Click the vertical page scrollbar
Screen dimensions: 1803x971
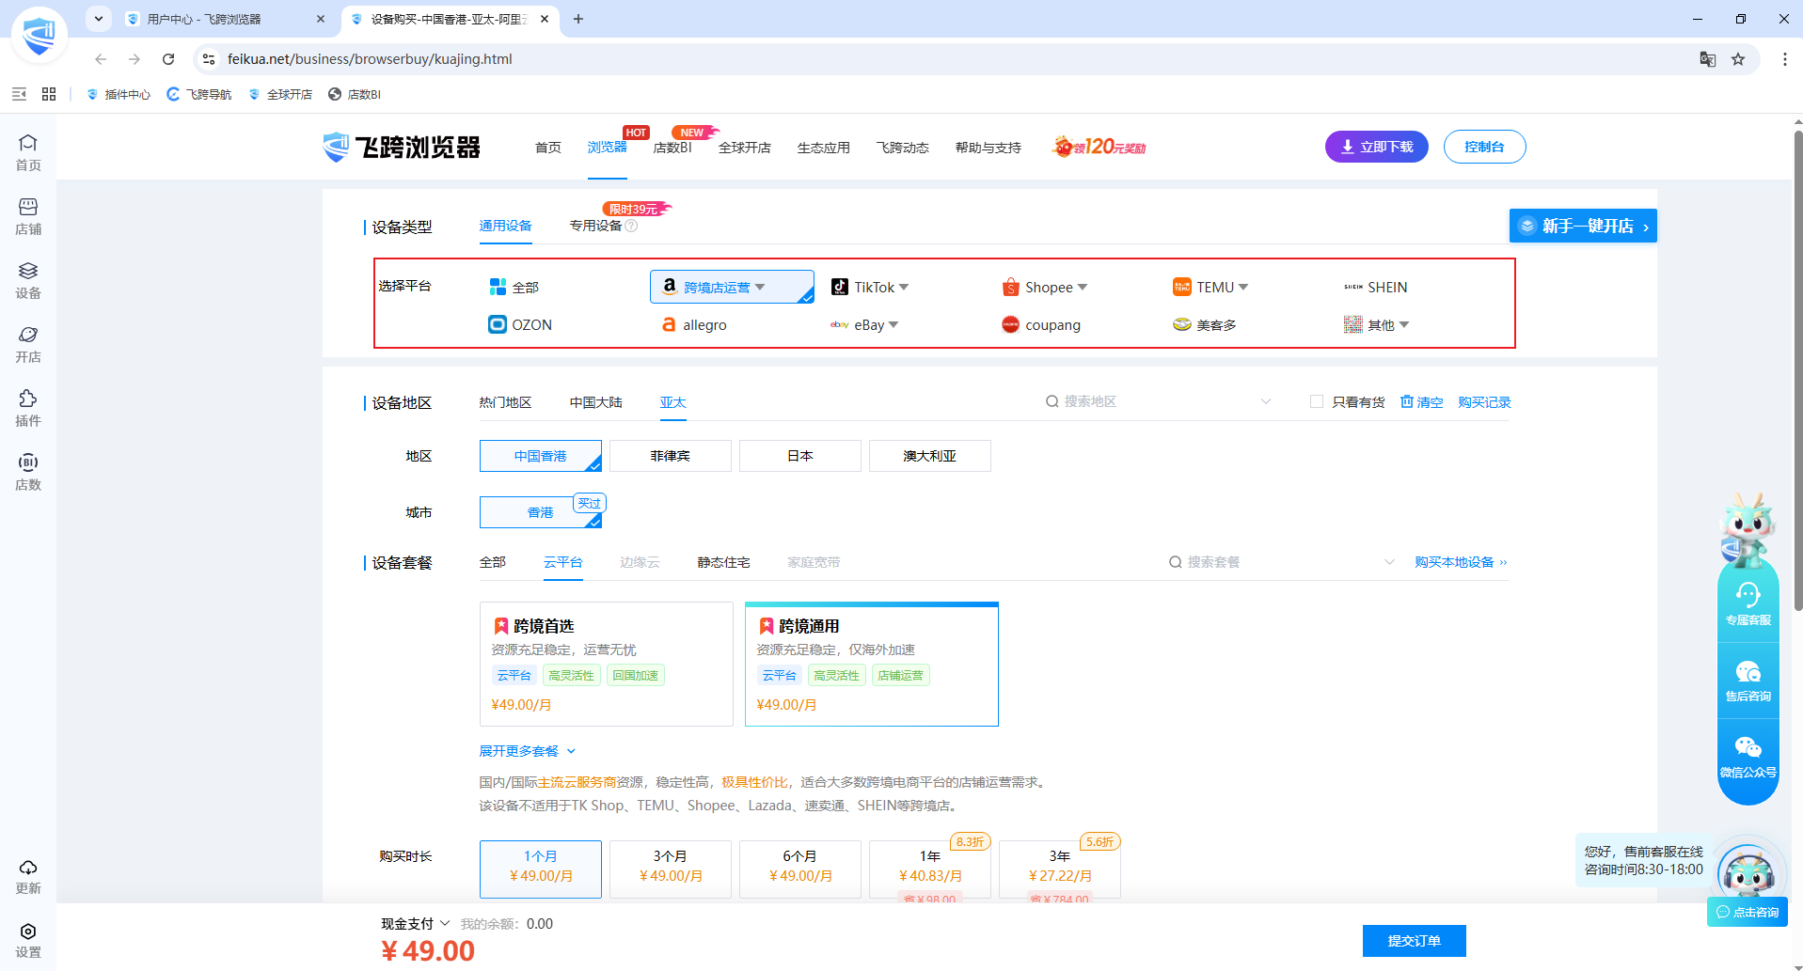pyautogui.click(x=1797, y=371)
